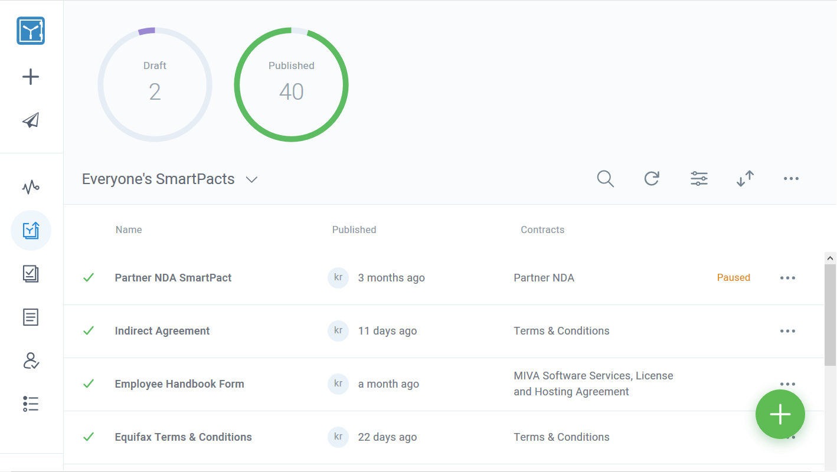Open Employee Handbook Form row

tap(444, 384)
